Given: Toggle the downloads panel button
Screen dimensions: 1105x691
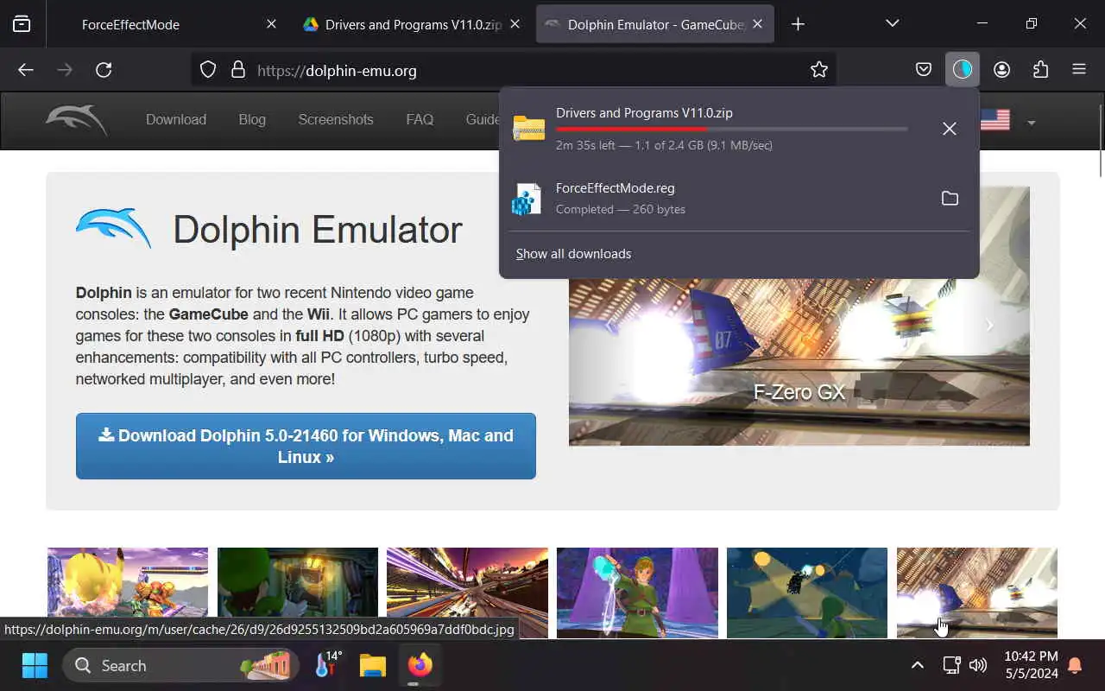Looking at the screenshot, I should pyautogui.click(x=963, y=70).
